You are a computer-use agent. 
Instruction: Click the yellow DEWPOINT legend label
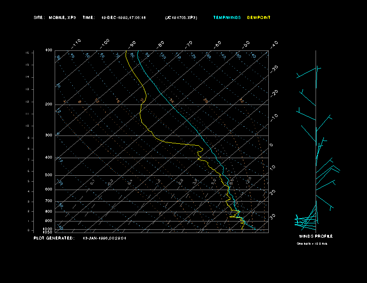259,18
